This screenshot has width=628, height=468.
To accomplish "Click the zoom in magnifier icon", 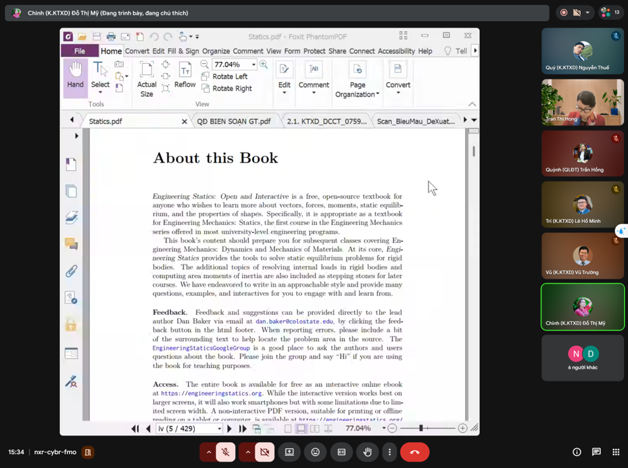I will tap(263, 64).
